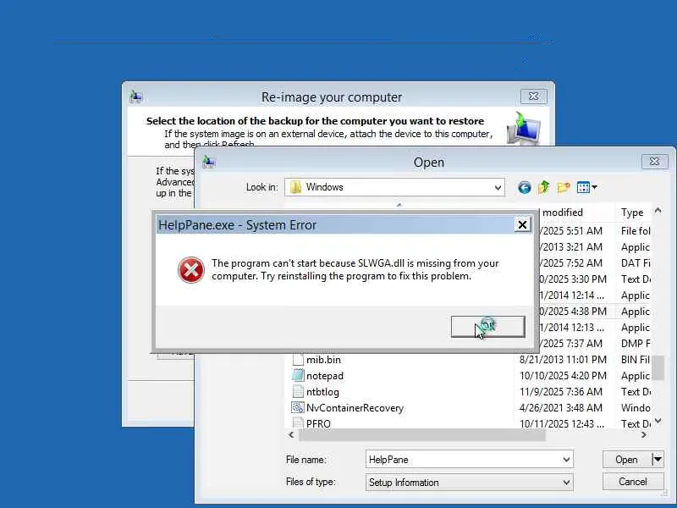Click the Open button in the Open dialog
Screen dimensions: 677x508
click(626, 460)
